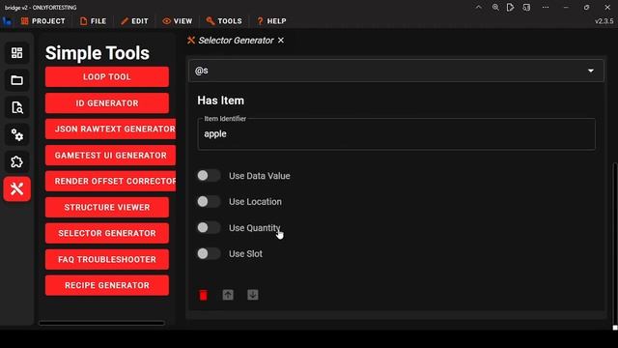Open the compiler gears sidebar icon

tap(17, 134)
